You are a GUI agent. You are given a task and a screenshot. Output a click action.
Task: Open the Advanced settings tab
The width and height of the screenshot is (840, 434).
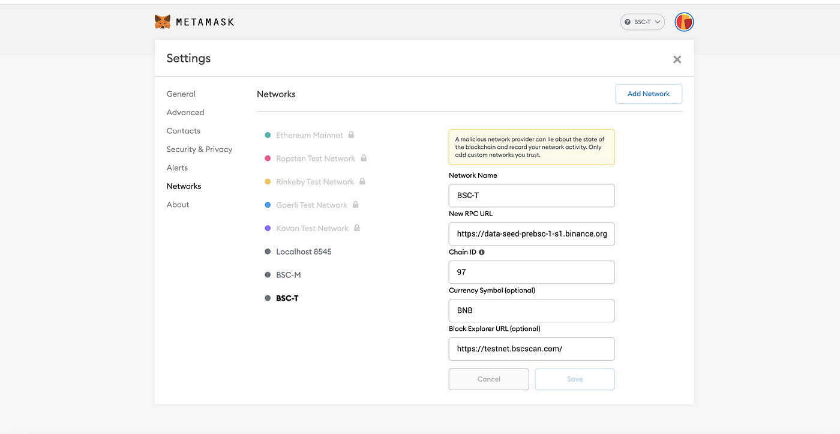[185, 112]
